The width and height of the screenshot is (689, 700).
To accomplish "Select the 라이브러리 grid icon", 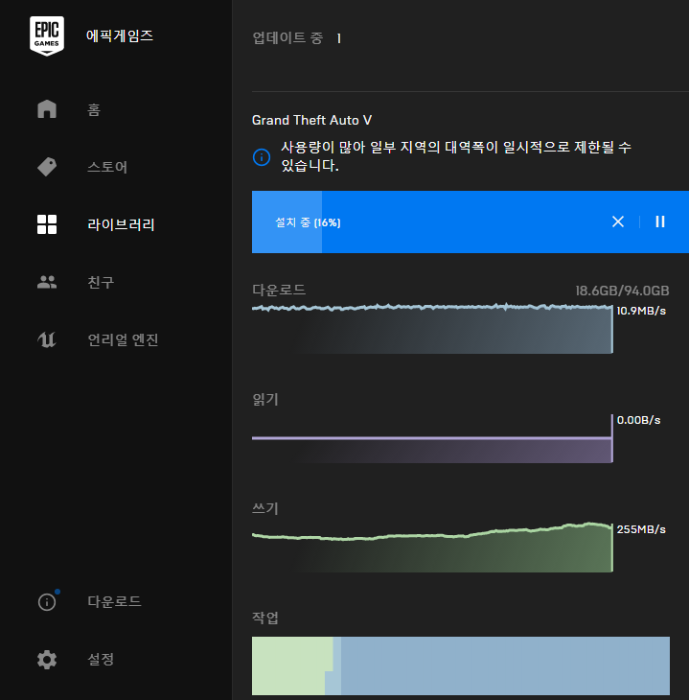I will tap(47, 224).
